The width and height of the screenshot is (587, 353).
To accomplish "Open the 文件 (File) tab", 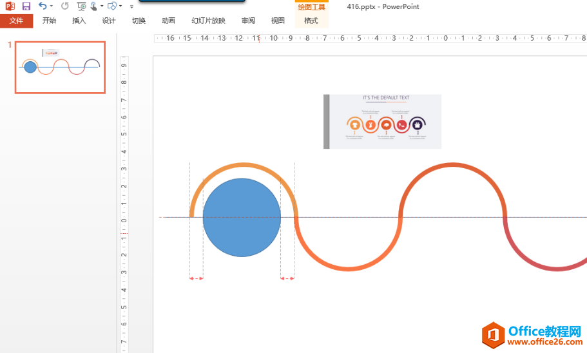I will 16,21.
